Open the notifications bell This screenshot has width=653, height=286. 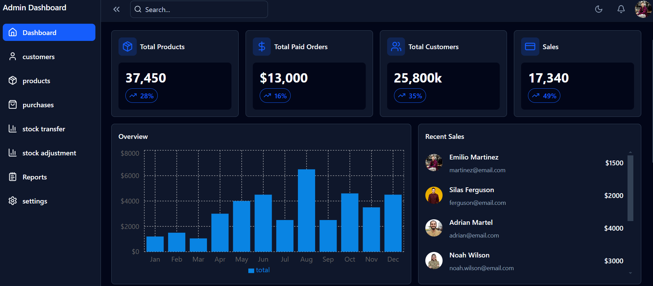tap(621, 9)
